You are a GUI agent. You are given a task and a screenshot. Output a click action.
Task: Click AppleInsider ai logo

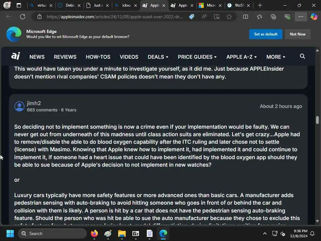click(x=16, y=56)
